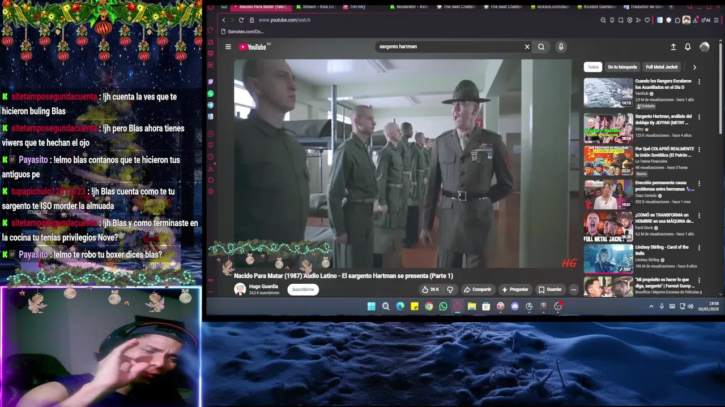Viewport: 725px width, 407px height.
Task: Open the 'Cuando los Rangers Escalaron' thumbnail
Action: pyautogui.click(x=608, y=93)
